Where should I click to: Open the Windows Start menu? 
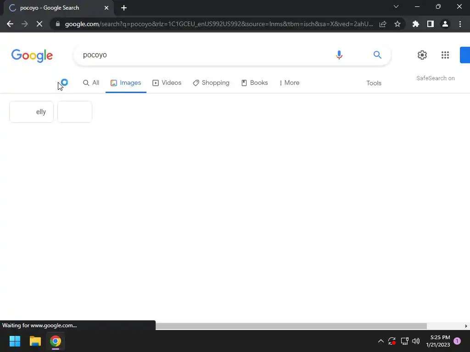[x=15, y=341]
